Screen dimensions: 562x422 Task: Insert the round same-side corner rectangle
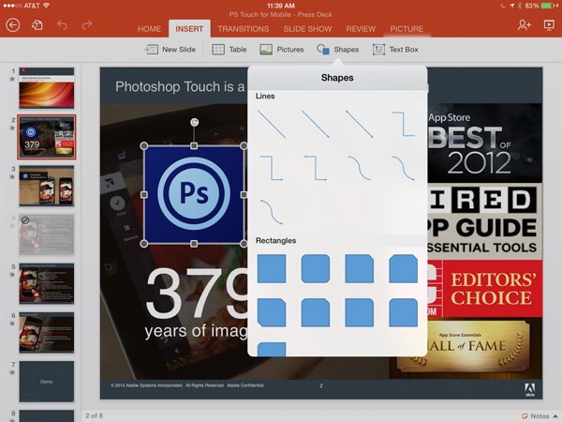point(403,312)
